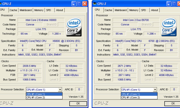Choose CPU #1 (Core 1) in X6800 list
This screenshot has height=108, width=180.
coord(44,94)
